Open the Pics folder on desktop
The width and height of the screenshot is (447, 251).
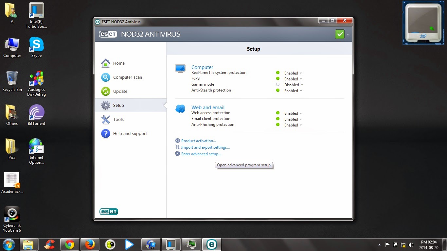(12, 149)
